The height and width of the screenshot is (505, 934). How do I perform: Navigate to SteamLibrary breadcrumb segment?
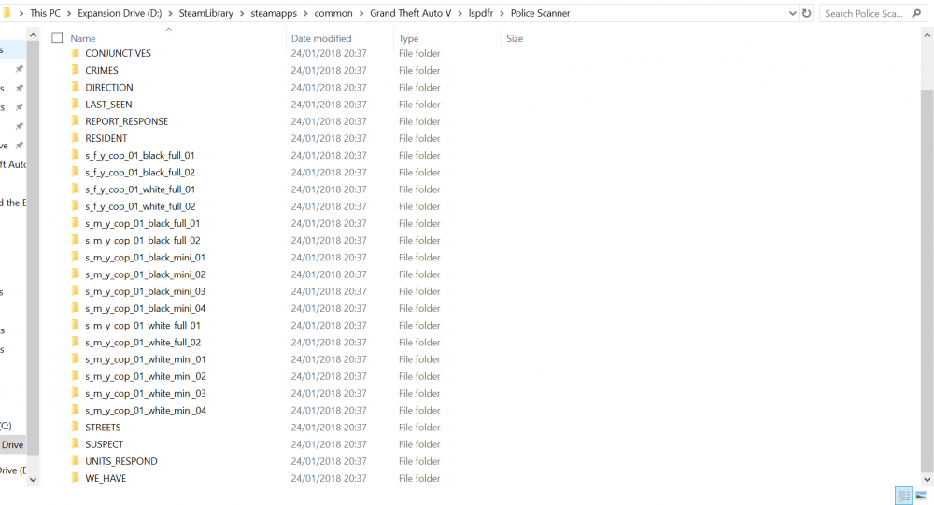[x=206, y=13]
